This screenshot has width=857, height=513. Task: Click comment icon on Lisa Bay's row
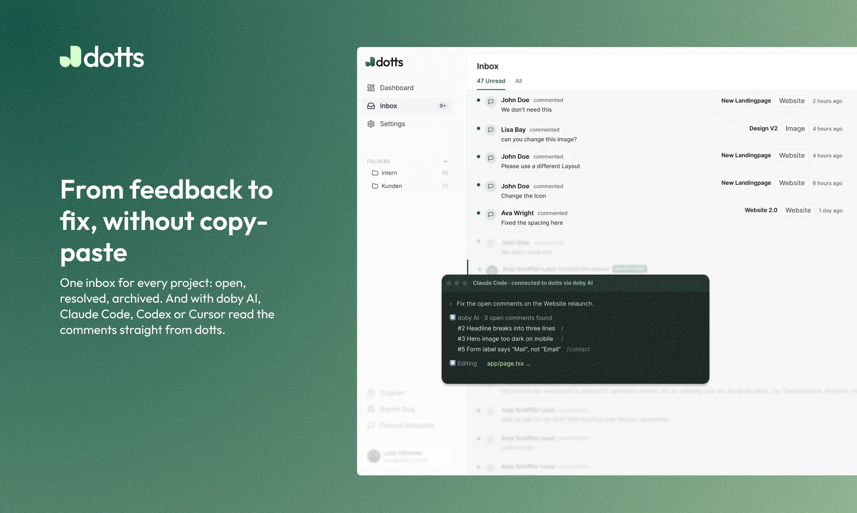tap(491, 130)
